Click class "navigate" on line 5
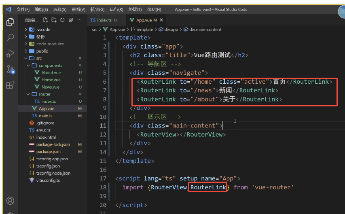Viewport: 345px width, 214px height. pos(186,73)
